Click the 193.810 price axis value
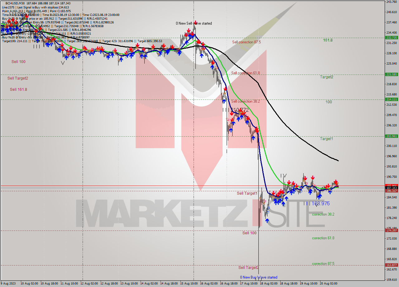The height and width of the screenshot is (287, 399). (392, 167)
